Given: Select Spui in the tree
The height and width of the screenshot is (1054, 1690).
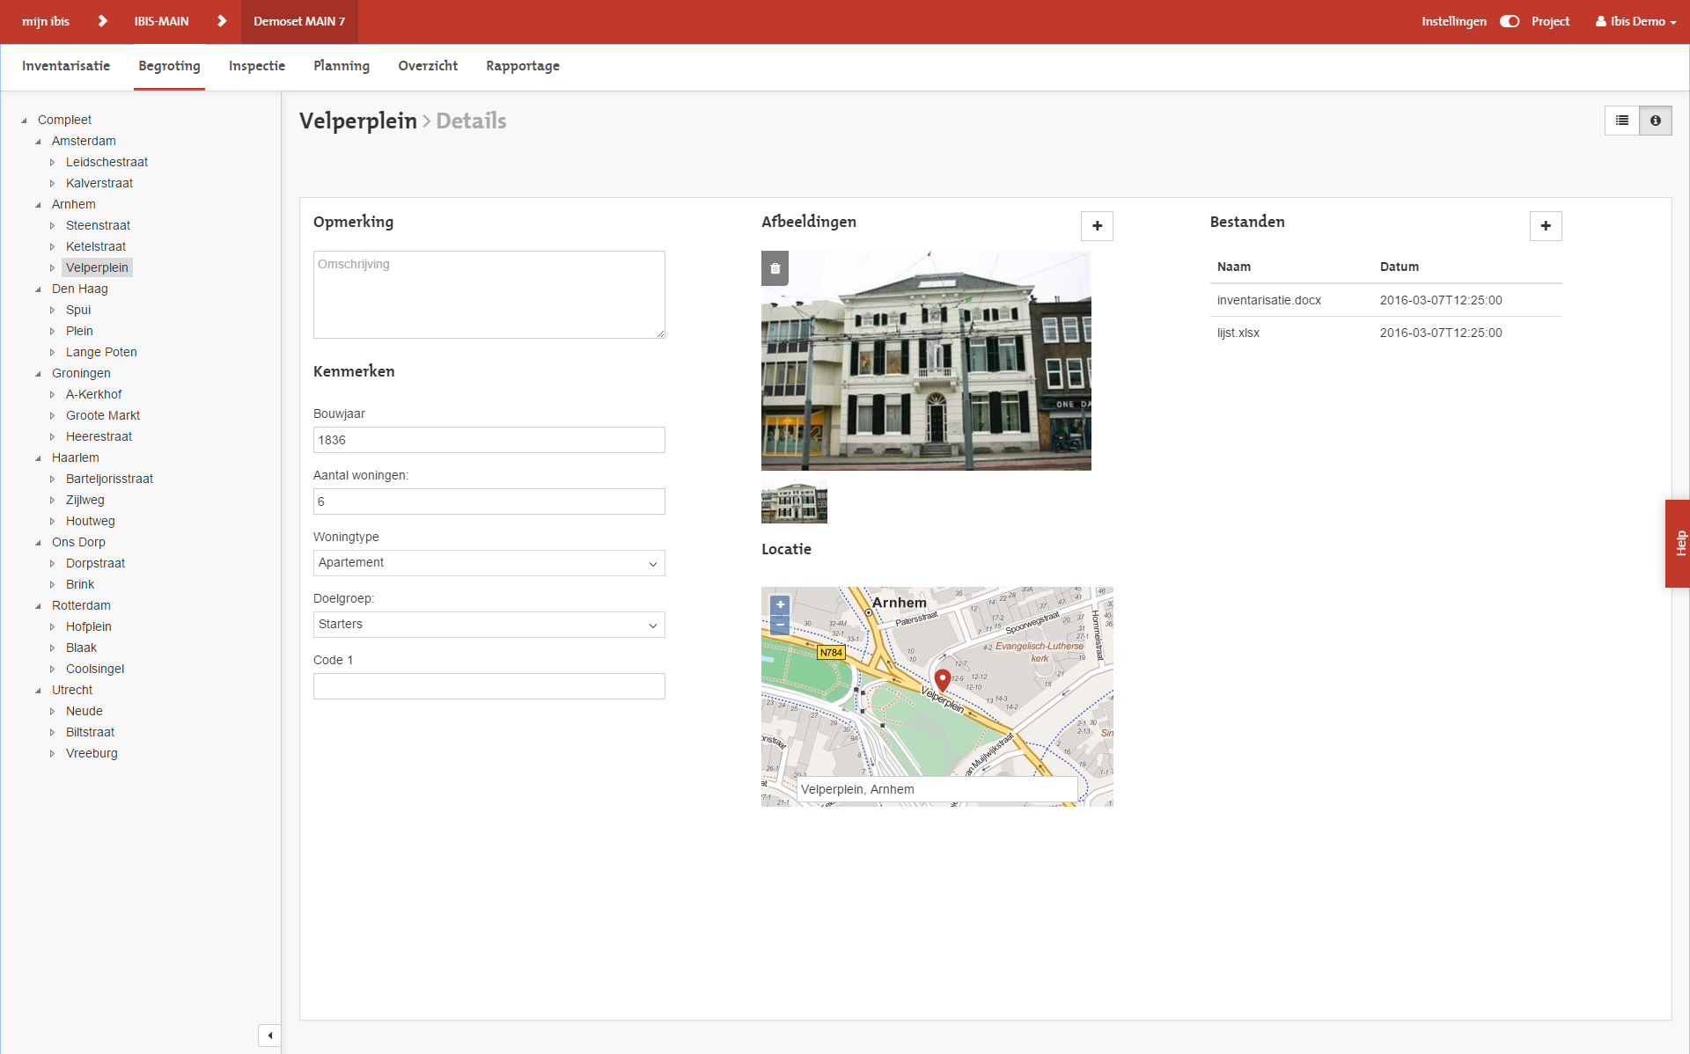Looking at the screenshot, I should [78, 310].
